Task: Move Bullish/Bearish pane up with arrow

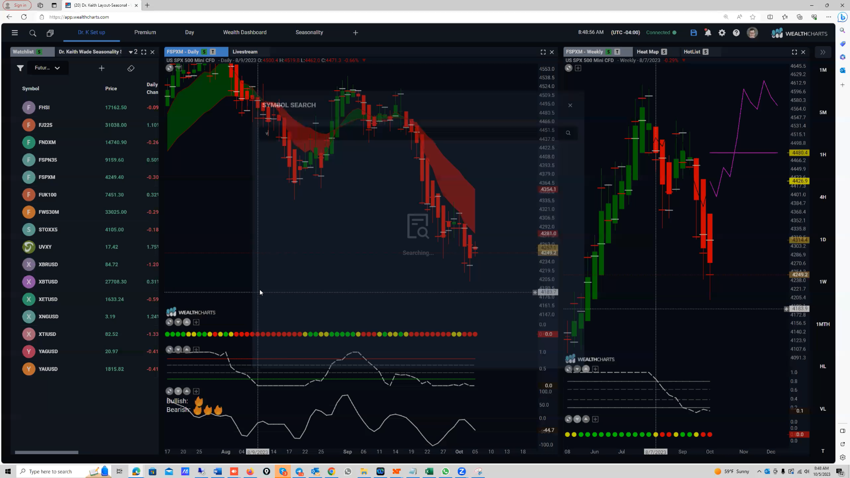Action: click(x=187, y=392)
